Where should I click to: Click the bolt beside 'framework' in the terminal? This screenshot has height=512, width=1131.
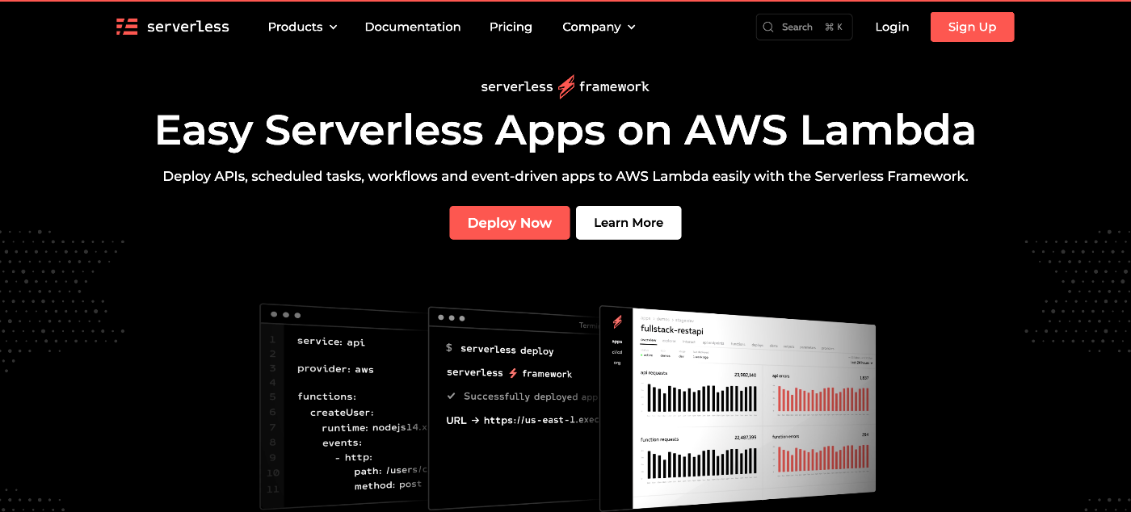(x=512, y=373)
